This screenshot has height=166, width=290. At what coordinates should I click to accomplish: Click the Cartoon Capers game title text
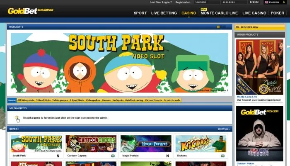point(77,156)
